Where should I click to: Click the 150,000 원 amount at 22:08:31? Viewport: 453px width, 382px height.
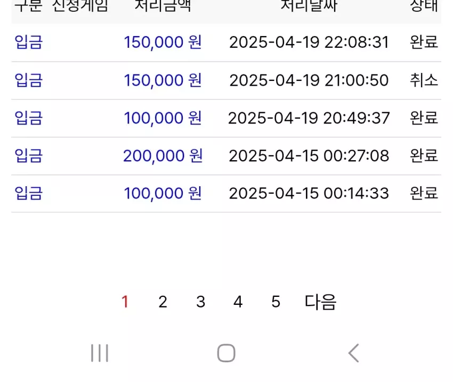(163, 42)
